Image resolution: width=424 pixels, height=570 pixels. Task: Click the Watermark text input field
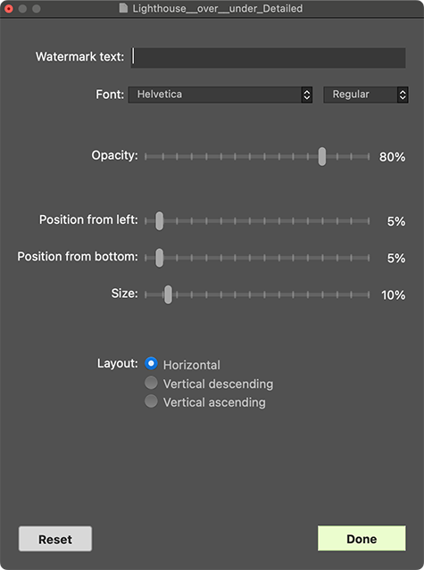[x=269, y=57]
